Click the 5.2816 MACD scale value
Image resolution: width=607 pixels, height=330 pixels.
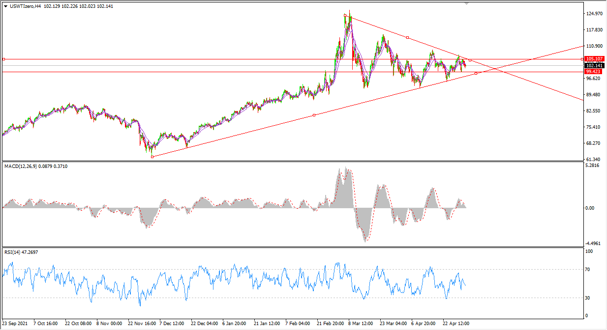point(593,165)
